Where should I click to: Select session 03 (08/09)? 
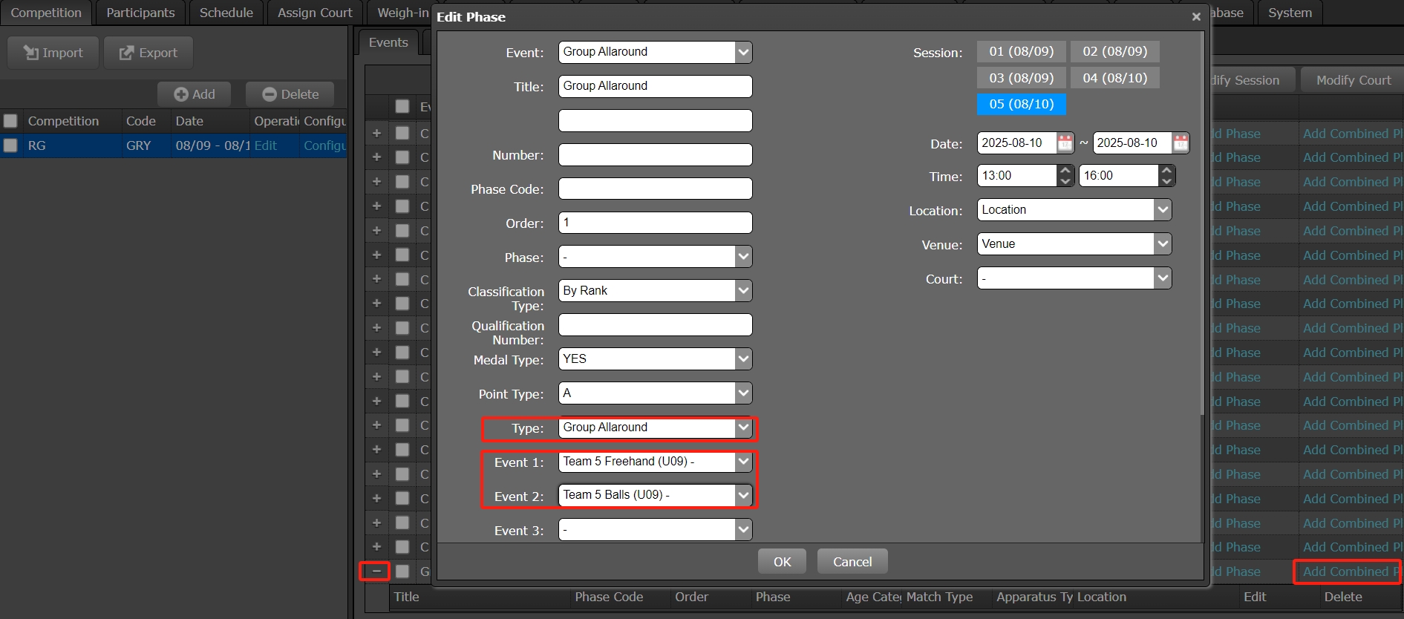(x=1021, y=78)
